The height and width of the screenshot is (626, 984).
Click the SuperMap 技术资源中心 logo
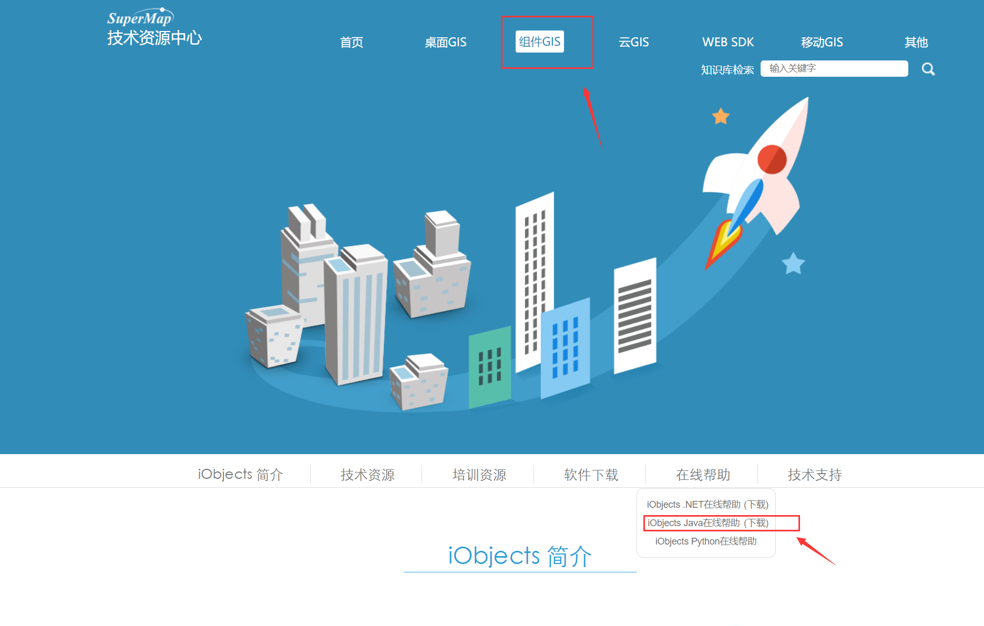[154, 27]
